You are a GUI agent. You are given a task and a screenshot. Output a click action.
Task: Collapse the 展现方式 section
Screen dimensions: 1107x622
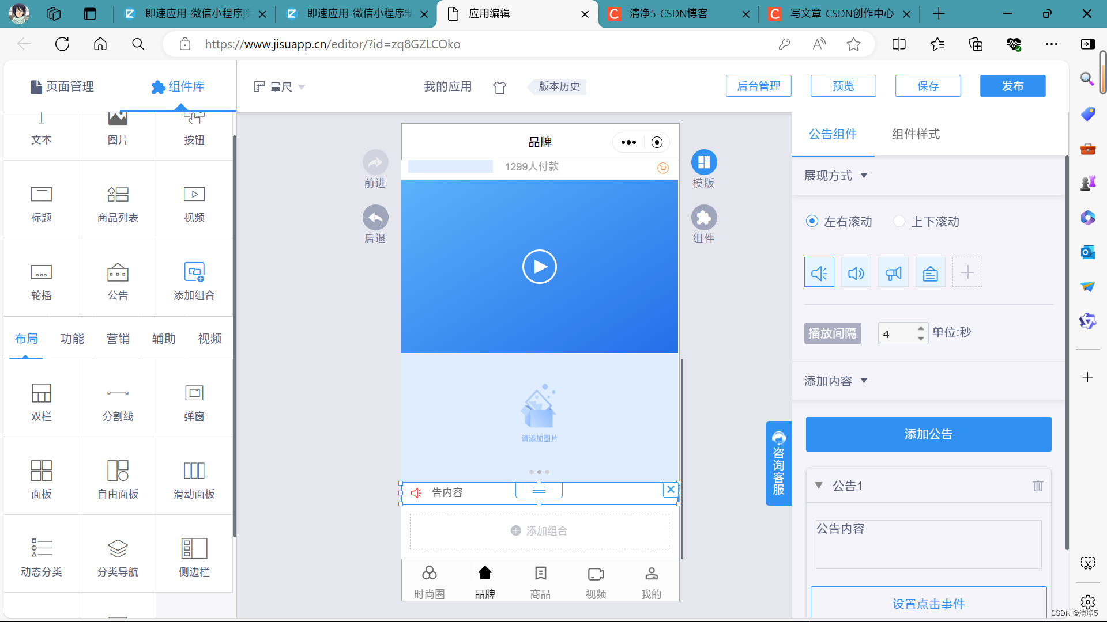[864, 176]
